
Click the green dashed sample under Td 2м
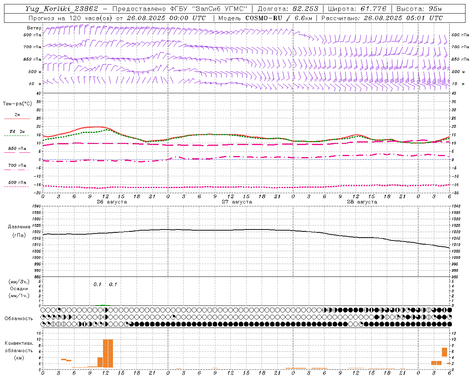point(16,135)
